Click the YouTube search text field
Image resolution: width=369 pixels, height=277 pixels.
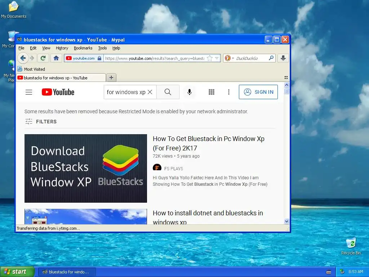coord(126,92)
